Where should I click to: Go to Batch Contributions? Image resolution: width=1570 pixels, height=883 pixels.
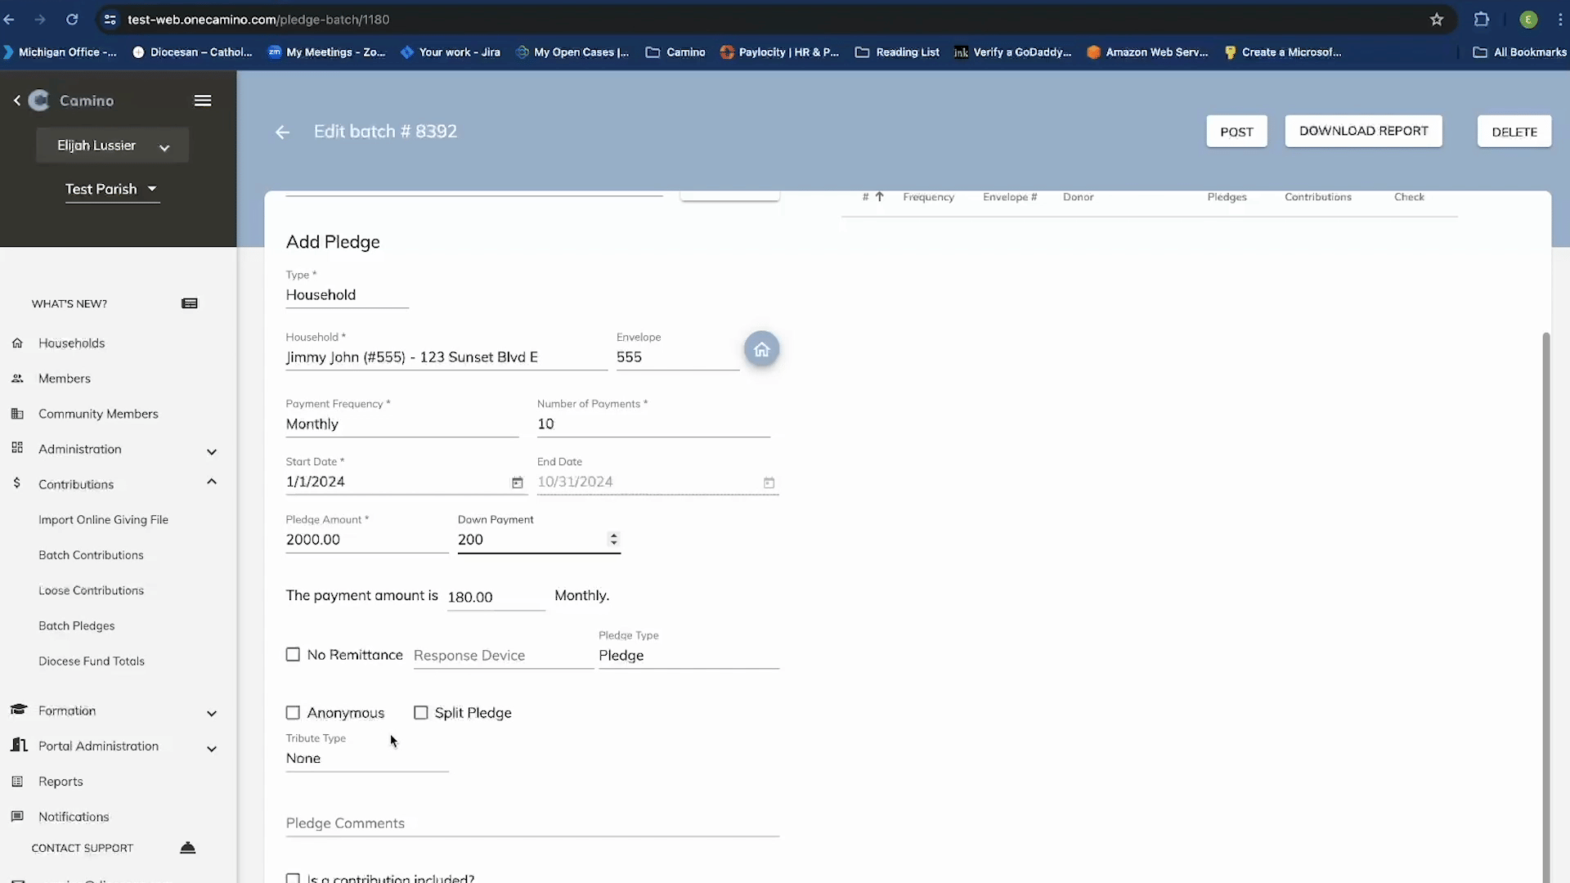(91, 554)
